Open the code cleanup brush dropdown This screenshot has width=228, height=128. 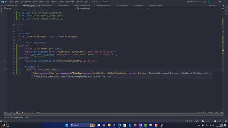[38, 113]
